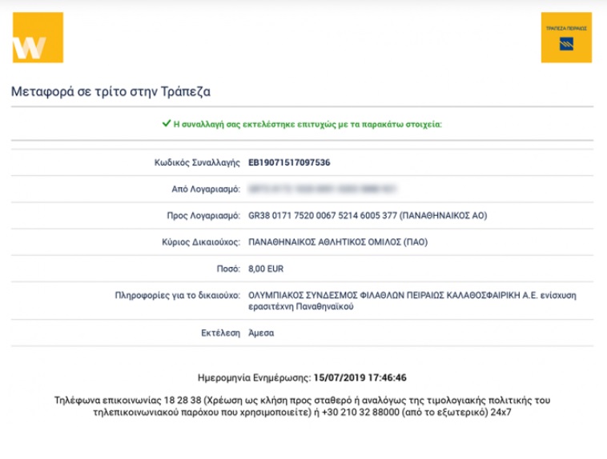Click the 'Κωδικός Συναλλαγής' label
The height and width of the screenshot is (459, 607).
197,162
